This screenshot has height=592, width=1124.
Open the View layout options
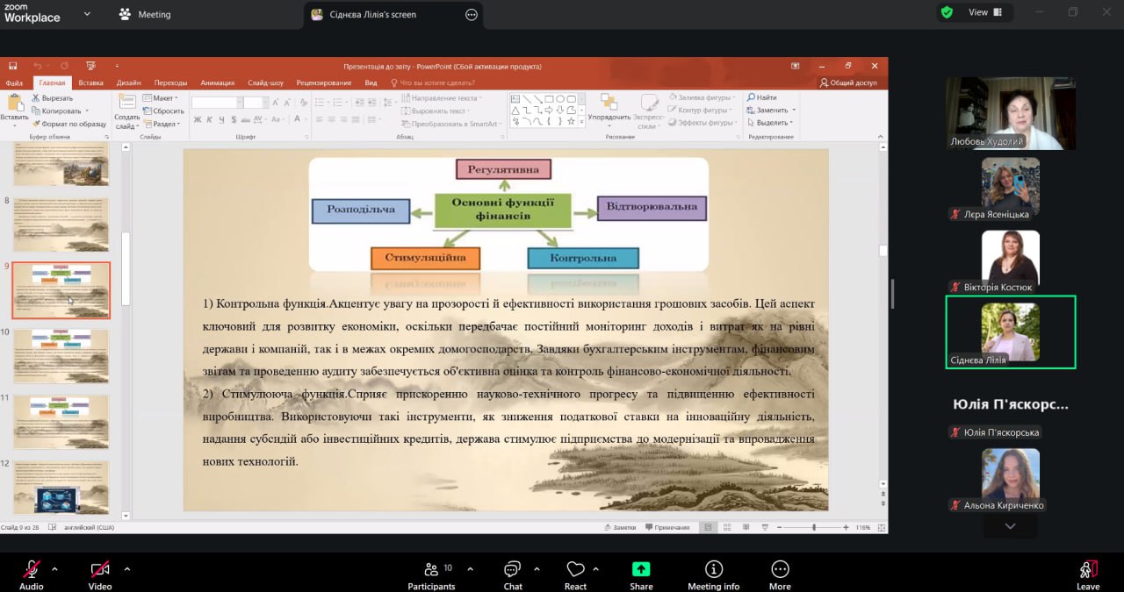tap(983, 12)
